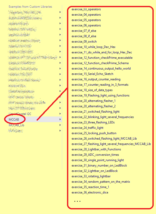156x214 pixels.
Task: Open exercise_31_binary_number_on_LedBlock
Action: [x=99, y=166]
